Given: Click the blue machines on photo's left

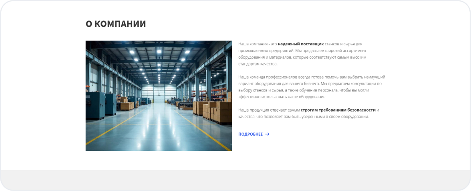Looking at the screenshot, I should click(x=96, y=105).
